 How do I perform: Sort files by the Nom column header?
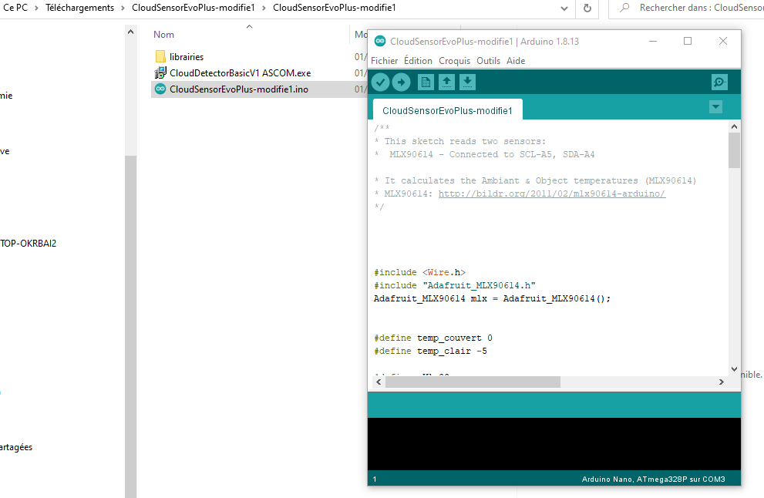pos(163,35)
